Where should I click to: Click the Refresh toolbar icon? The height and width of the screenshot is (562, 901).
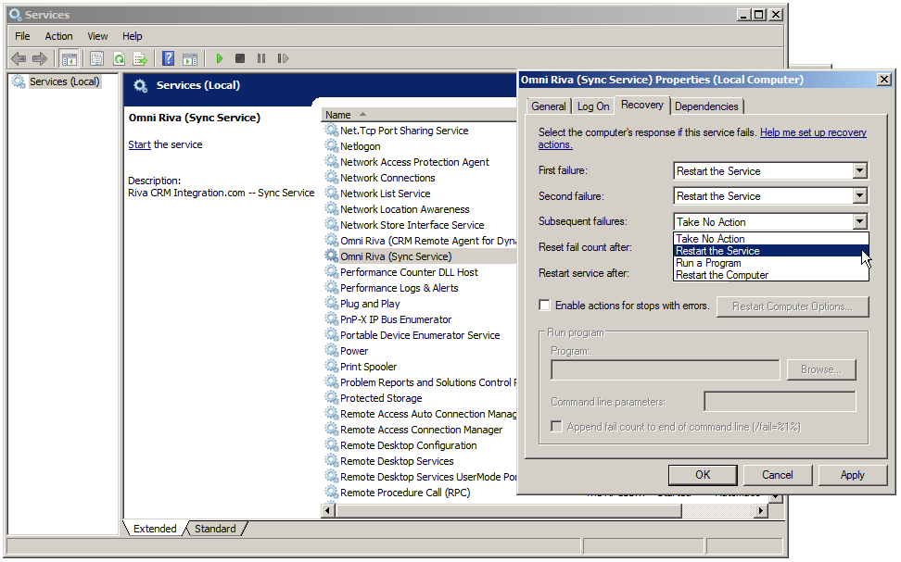coord(119,58)
